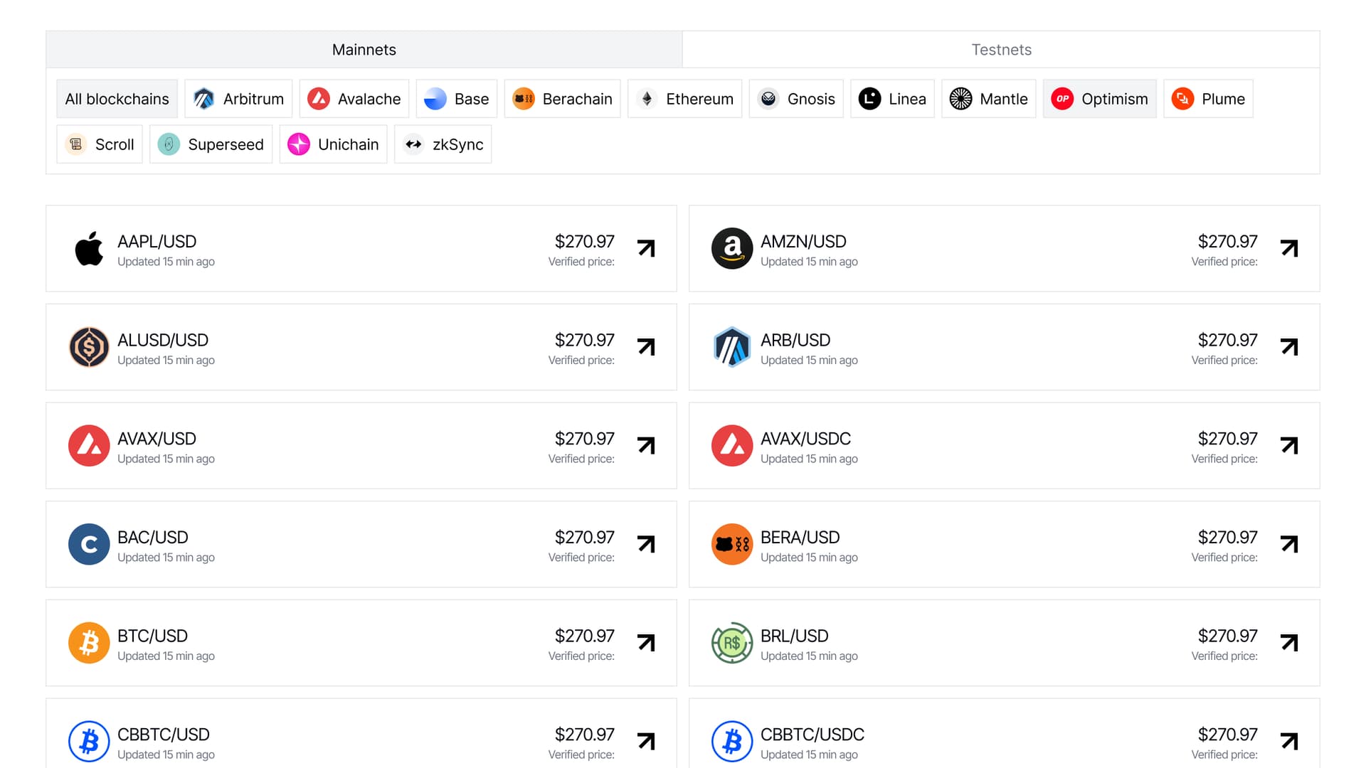Filter by Arbitrum chain

click(238, 99)
